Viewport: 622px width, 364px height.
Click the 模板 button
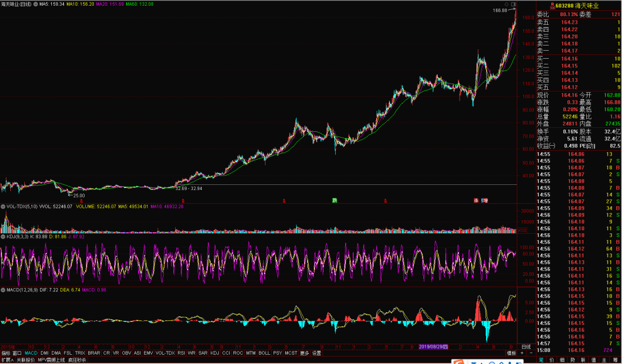(x=511, y=353)
